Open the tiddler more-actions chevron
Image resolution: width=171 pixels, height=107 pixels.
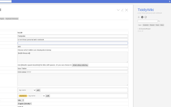[118, 10]
